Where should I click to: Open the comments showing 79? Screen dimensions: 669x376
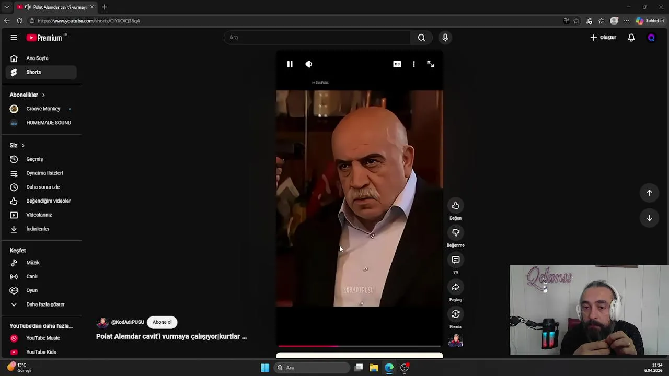click(456, 260)
